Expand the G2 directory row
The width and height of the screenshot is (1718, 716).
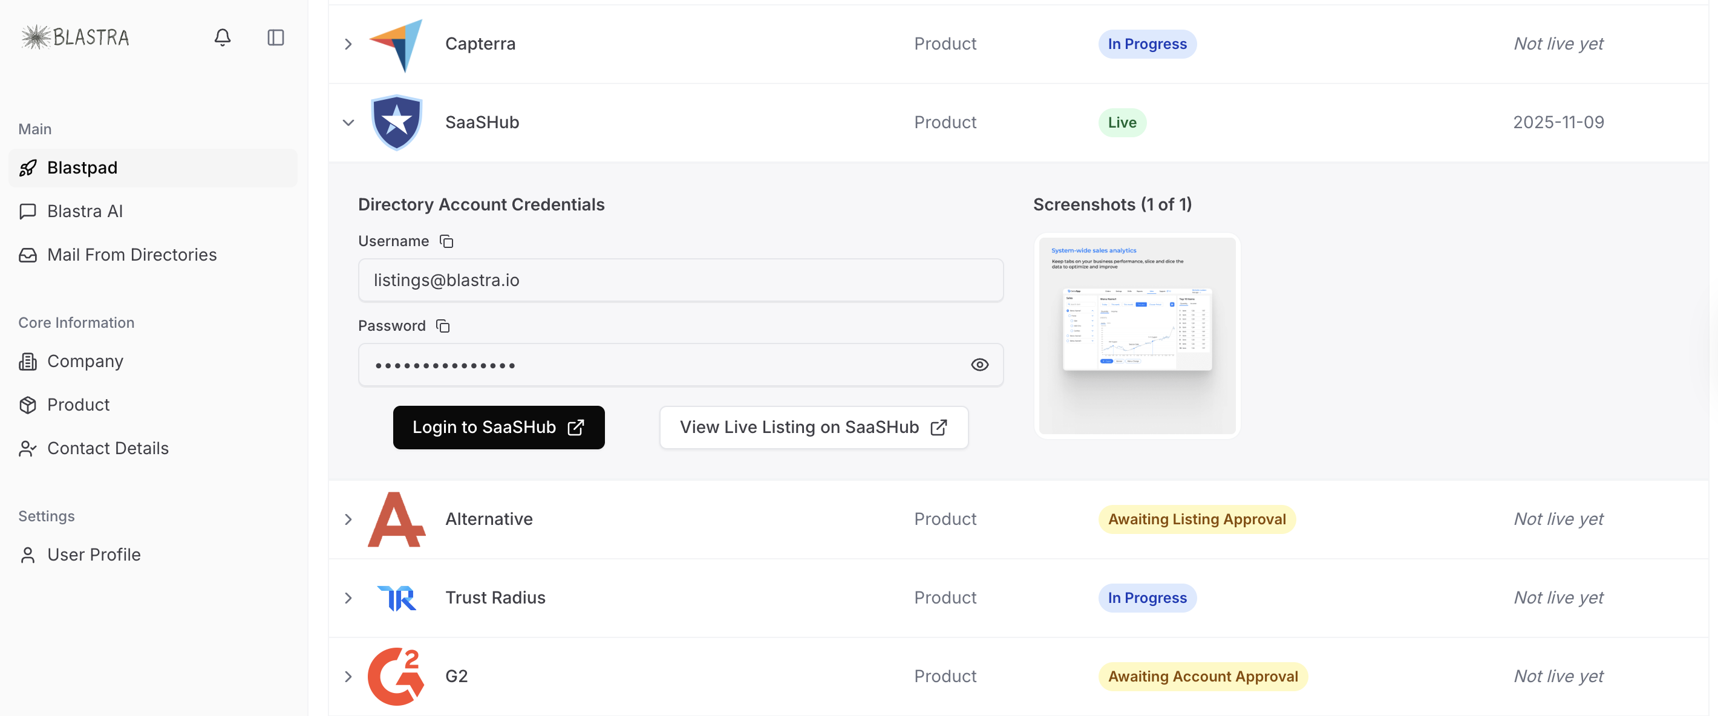(348, 676)
